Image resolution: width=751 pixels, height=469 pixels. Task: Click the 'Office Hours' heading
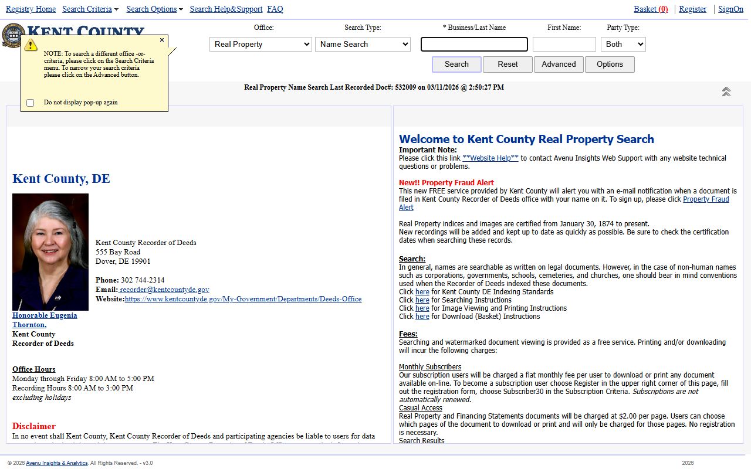coord(34,369)
